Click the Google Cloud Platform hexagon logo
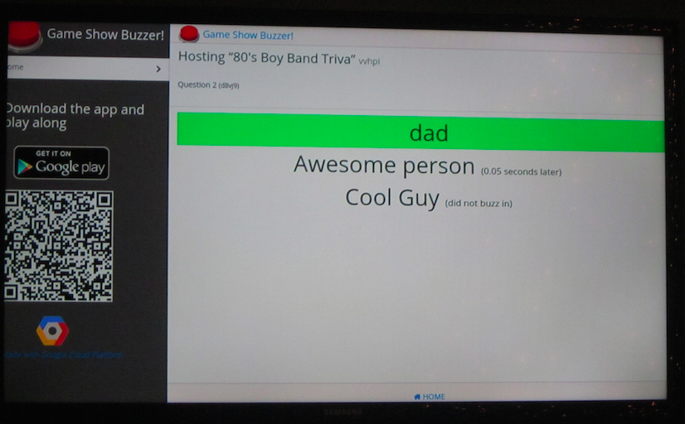This screenshot has width=685, height=424. click(x=52, y=330)
